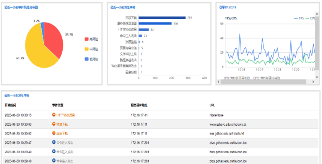Click the red high-risk legend square

87,39
